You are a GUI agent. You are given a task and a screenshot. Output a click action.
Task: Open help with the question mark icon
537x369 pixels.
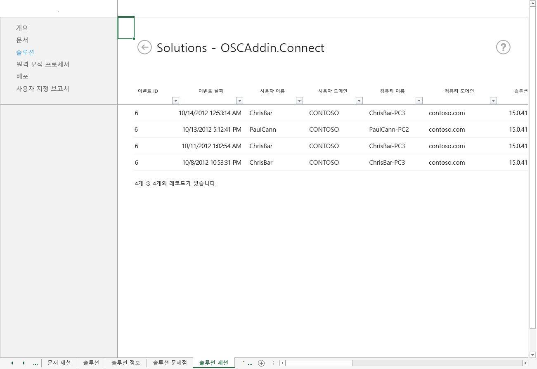pos(503,47)
